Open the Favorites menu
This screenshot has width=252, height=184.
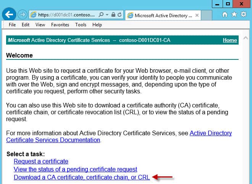tap(60, 25)
